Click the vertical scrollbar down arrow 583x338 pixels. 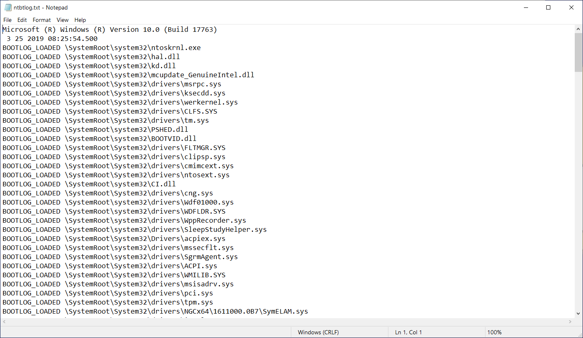[x=578, y=314]
